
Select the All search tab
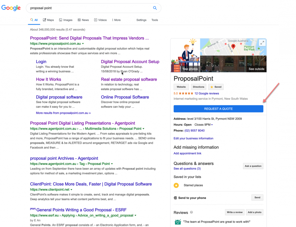34,20
